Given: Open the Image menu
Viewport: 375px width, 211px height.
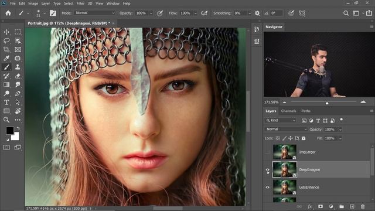Looking at the screenshot, I should (x=33, y=4).
